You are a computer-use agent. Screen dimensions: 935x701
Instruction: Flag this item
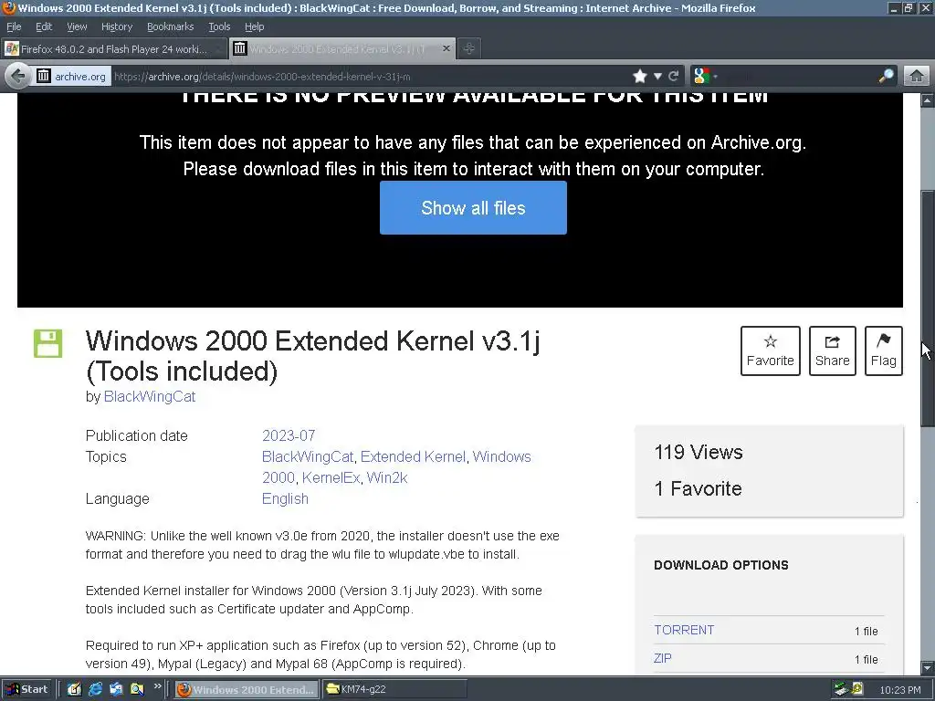coord(884,350)
